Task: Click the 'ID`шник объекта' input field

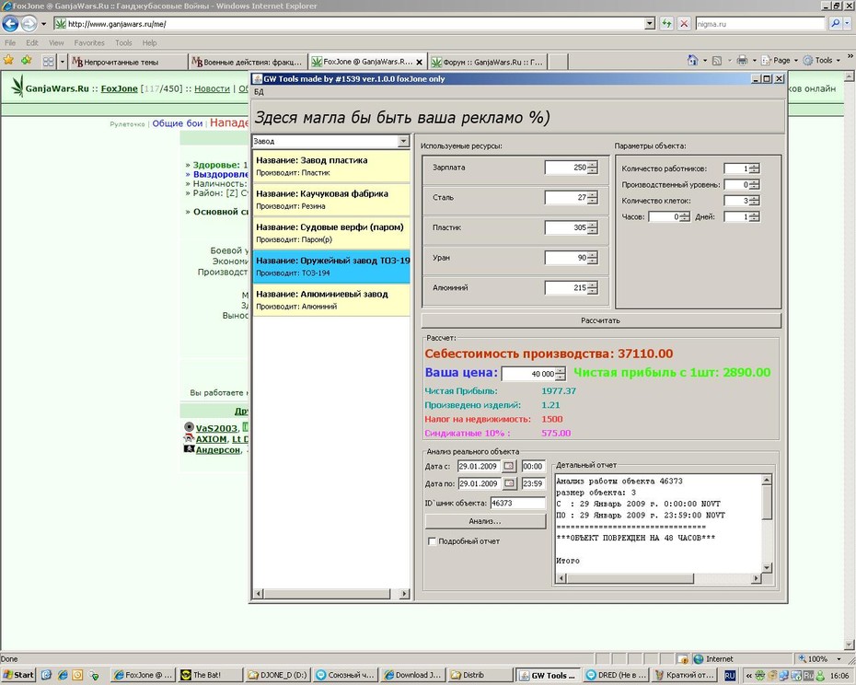Action: (x=517, y=503)
